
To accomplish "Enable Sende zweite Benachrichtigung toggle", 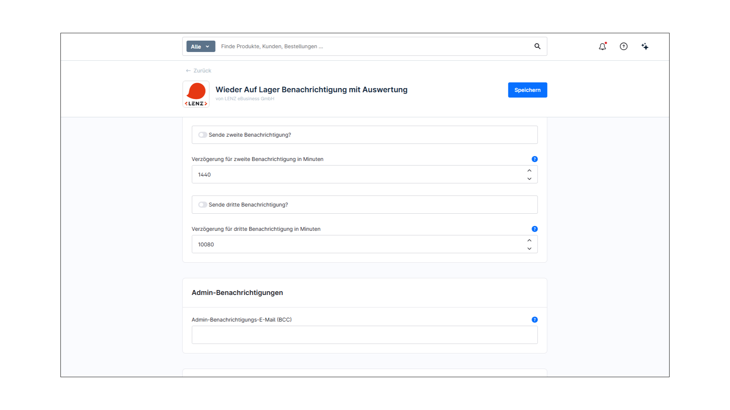I will [203, 134].
